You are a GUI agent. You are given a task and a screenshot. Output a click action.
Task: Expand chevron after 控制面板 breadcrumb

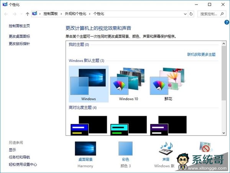pyautogui.click(x=61, y=14)
